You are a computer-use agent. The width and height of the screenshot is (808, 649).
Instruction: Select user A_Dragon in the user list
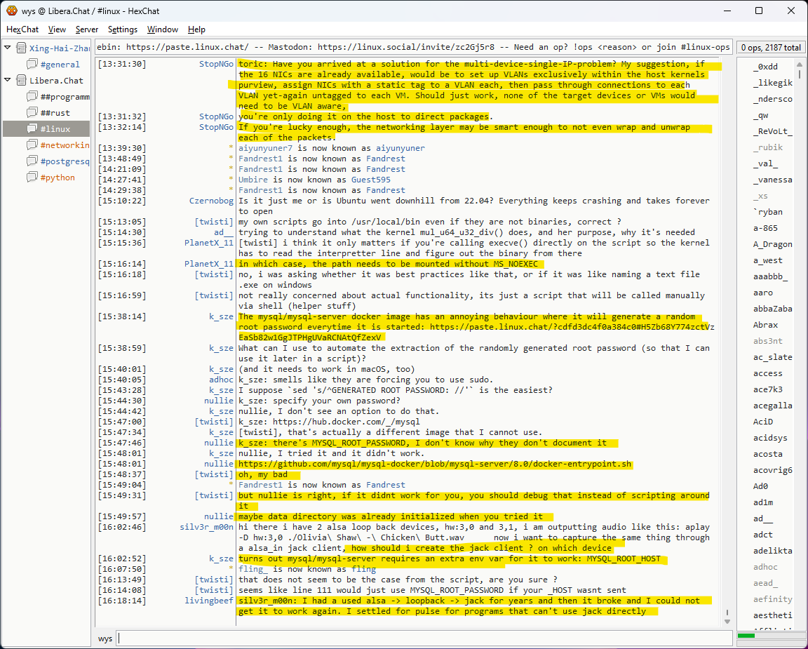click(x=772, y=244)
